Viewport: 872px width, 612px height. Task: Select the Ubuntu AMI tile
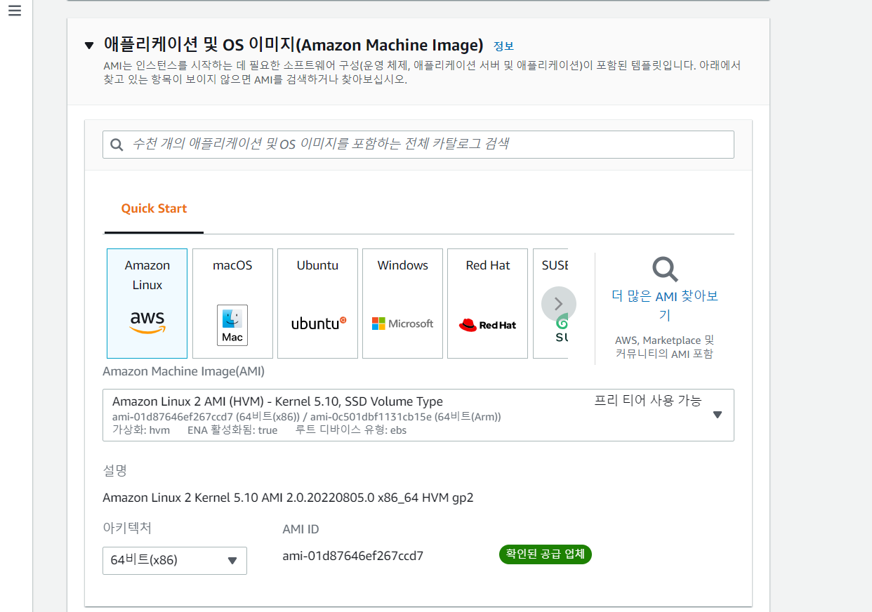317,303
